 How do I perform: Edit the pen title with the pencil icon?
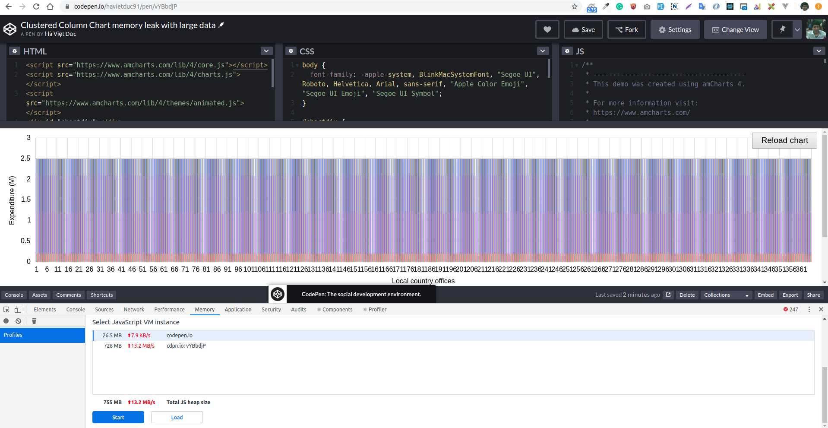pos(221,25)
